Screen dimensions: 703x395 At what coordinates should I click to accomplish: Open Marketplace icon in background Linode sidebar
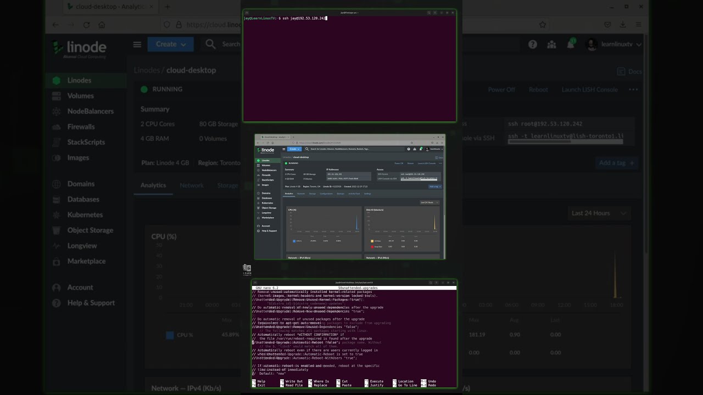(56, 261)
